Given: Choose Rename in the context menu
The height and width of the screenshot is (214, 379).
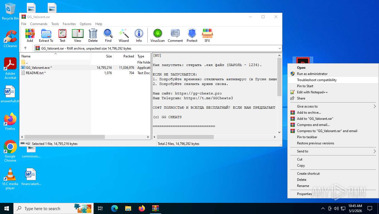Looking at the screenshot, I should pyautogui.click(x=333, y=186).
